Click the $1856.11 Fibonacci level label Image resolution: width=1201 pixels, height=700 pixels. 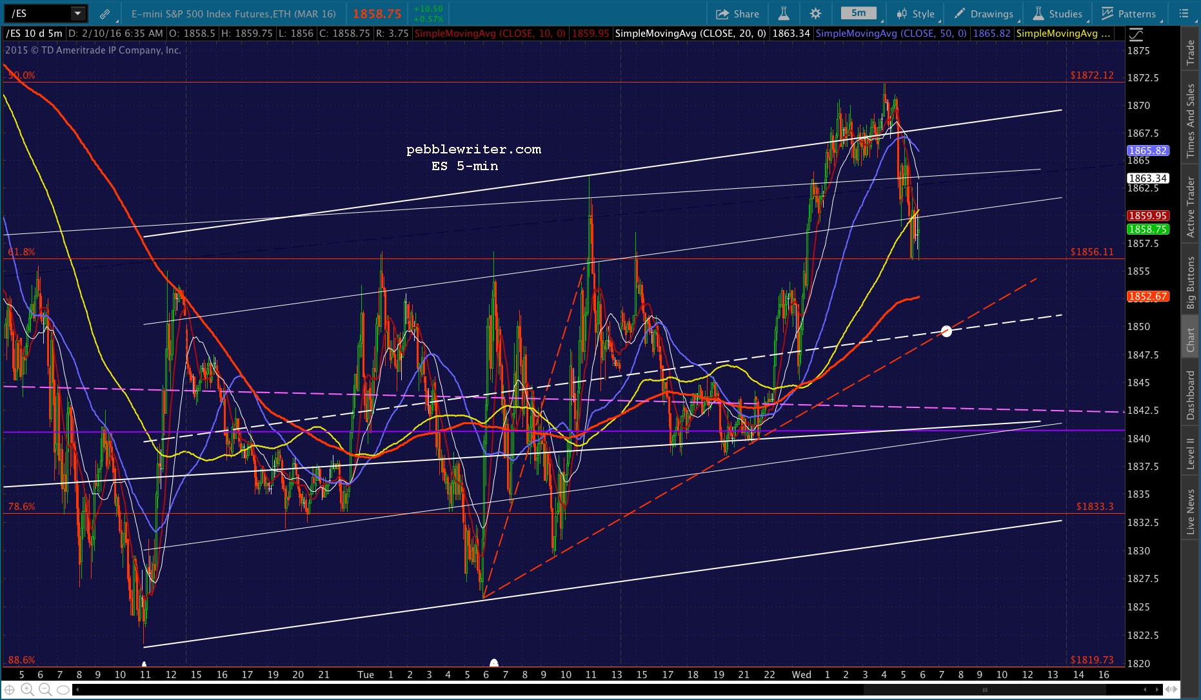pos(1092,252)
